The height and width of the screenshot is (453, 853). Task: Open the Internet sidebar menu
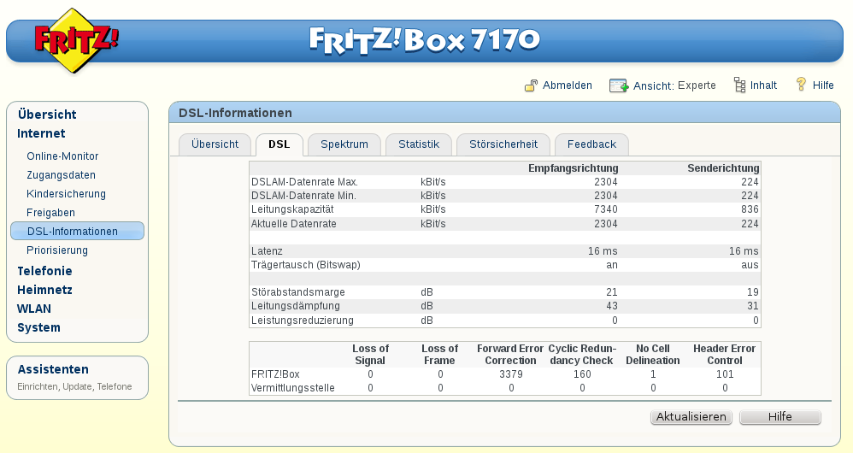tap(41, 133)
